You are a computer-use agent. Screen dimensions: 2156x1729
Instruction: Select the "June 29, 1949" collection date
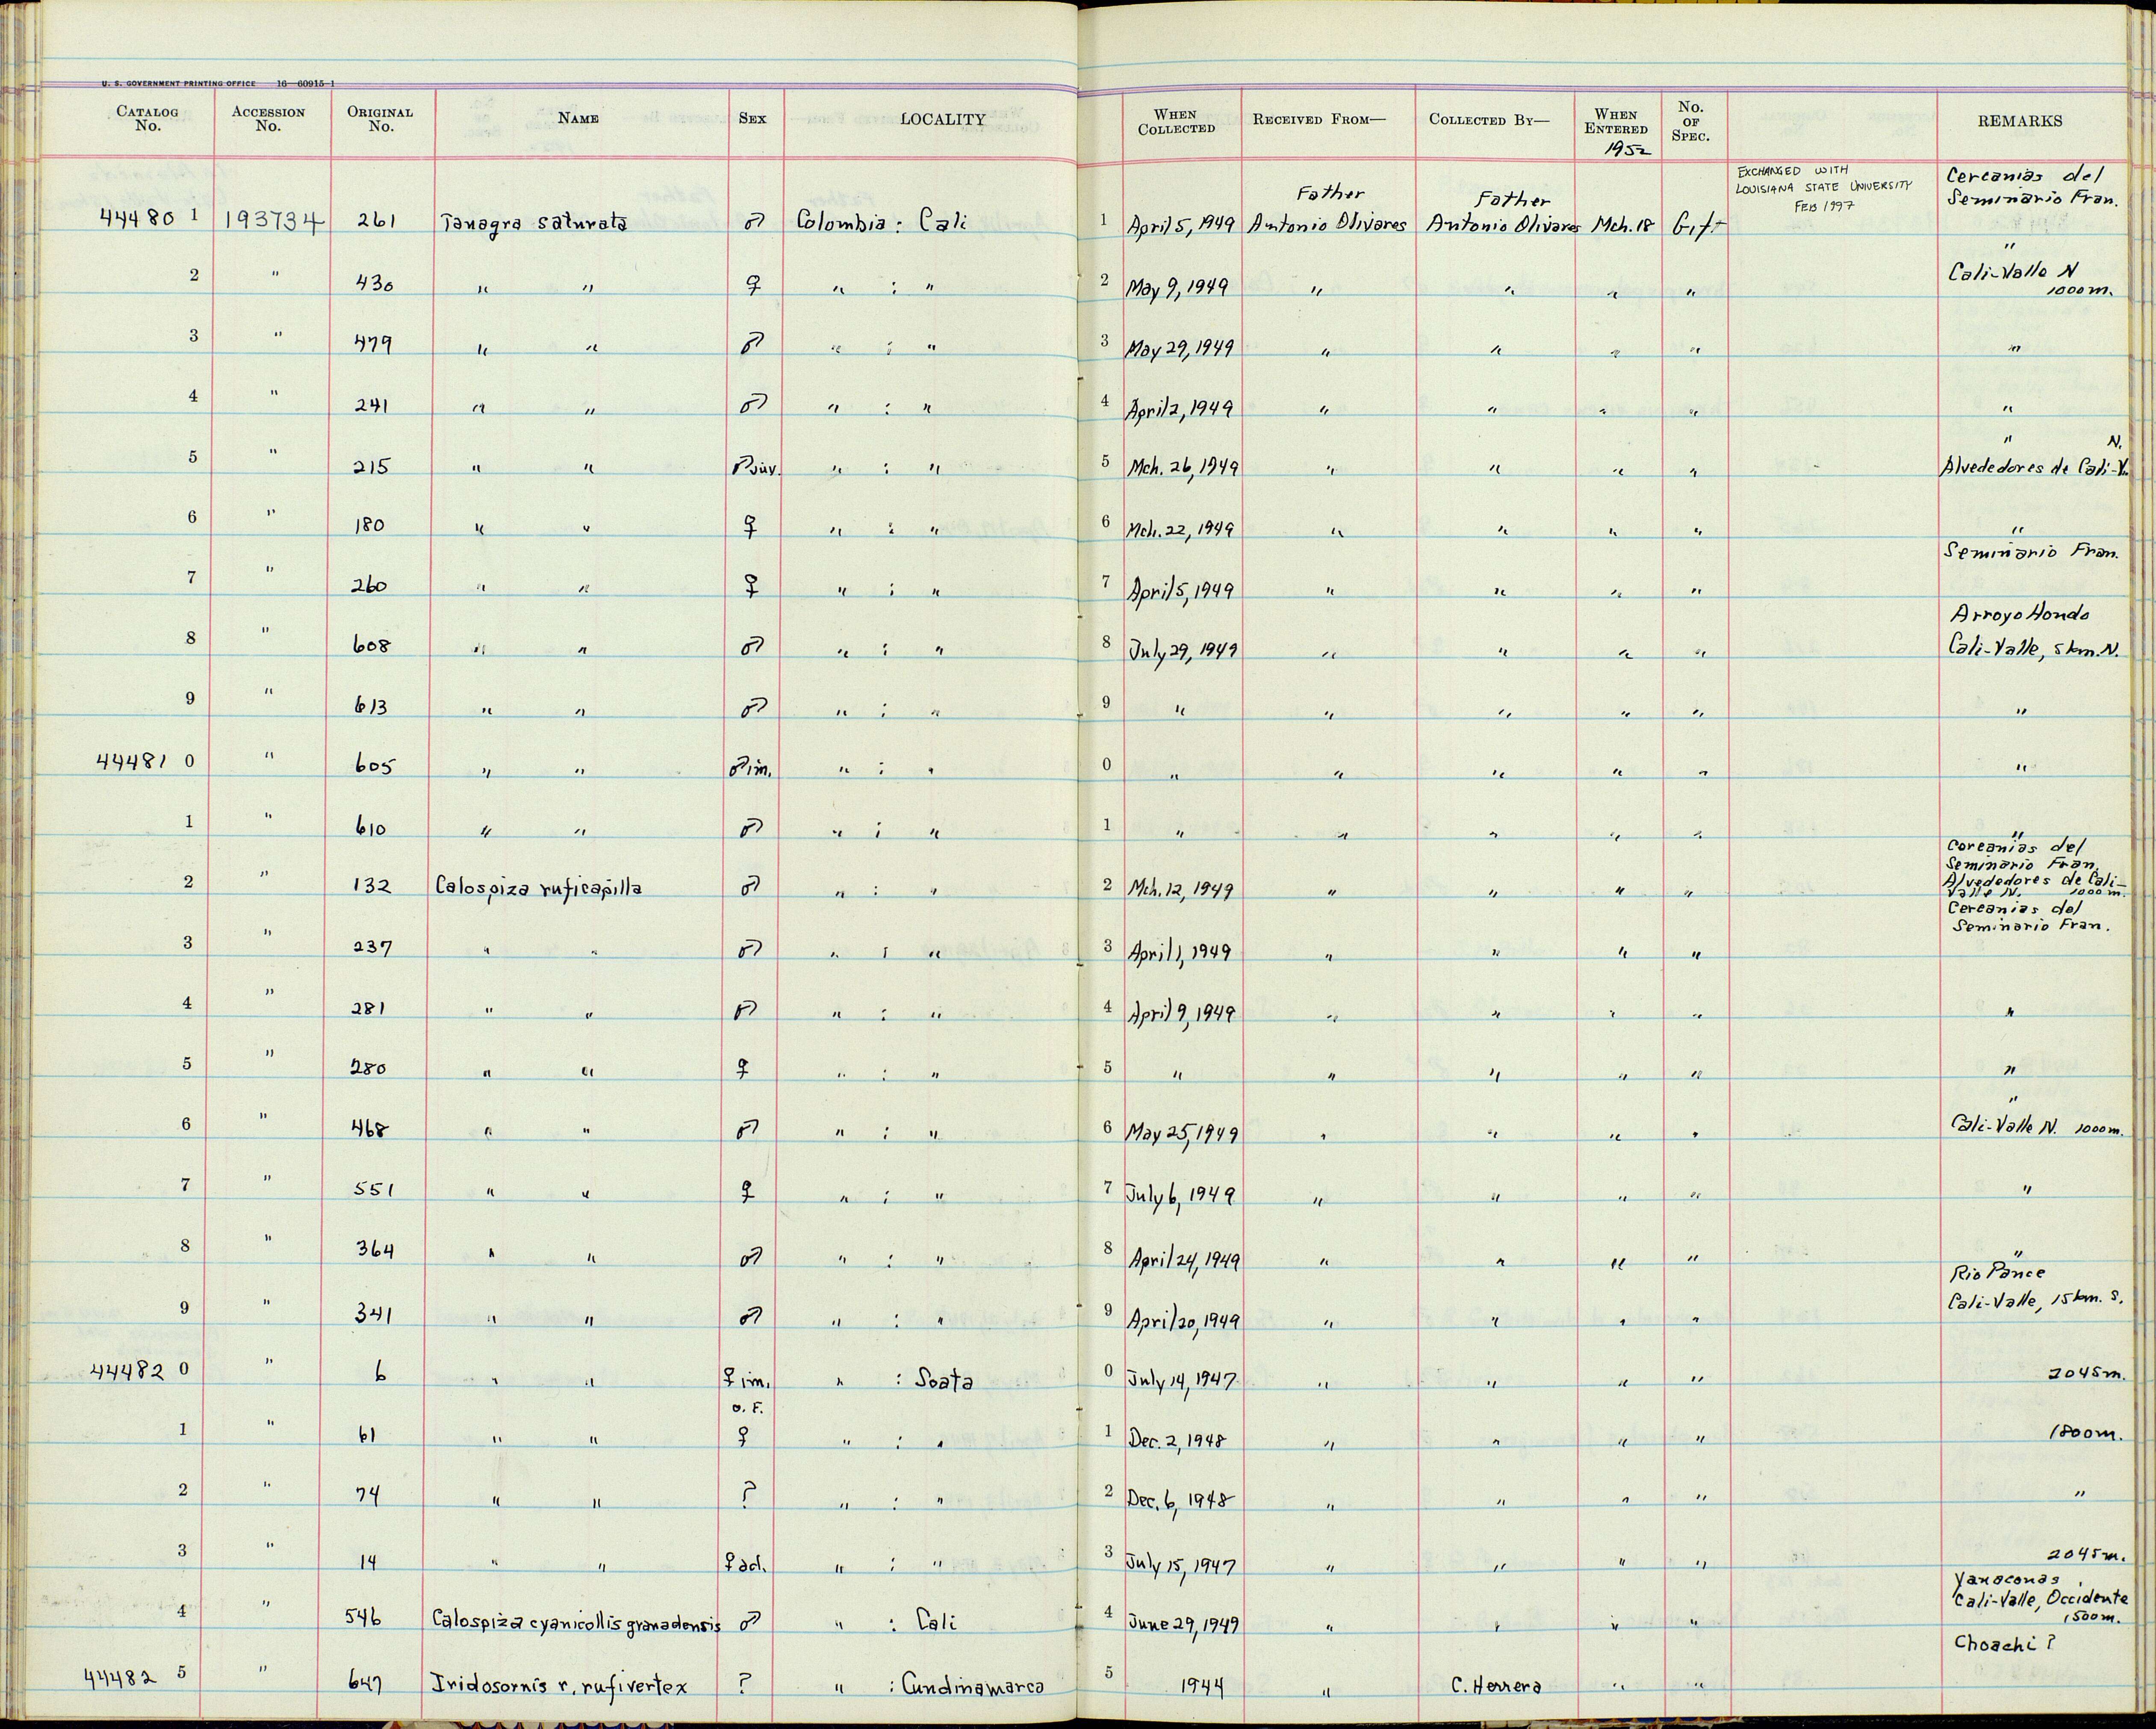coord(1183,1623)
